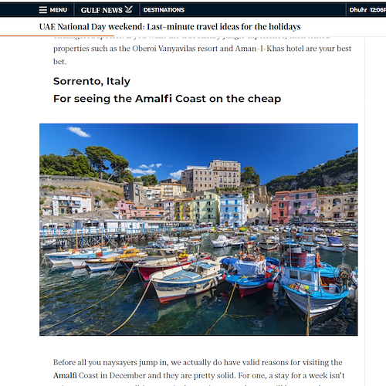Click the Amalfi Coast on the cheap subheading

[167, 99]
